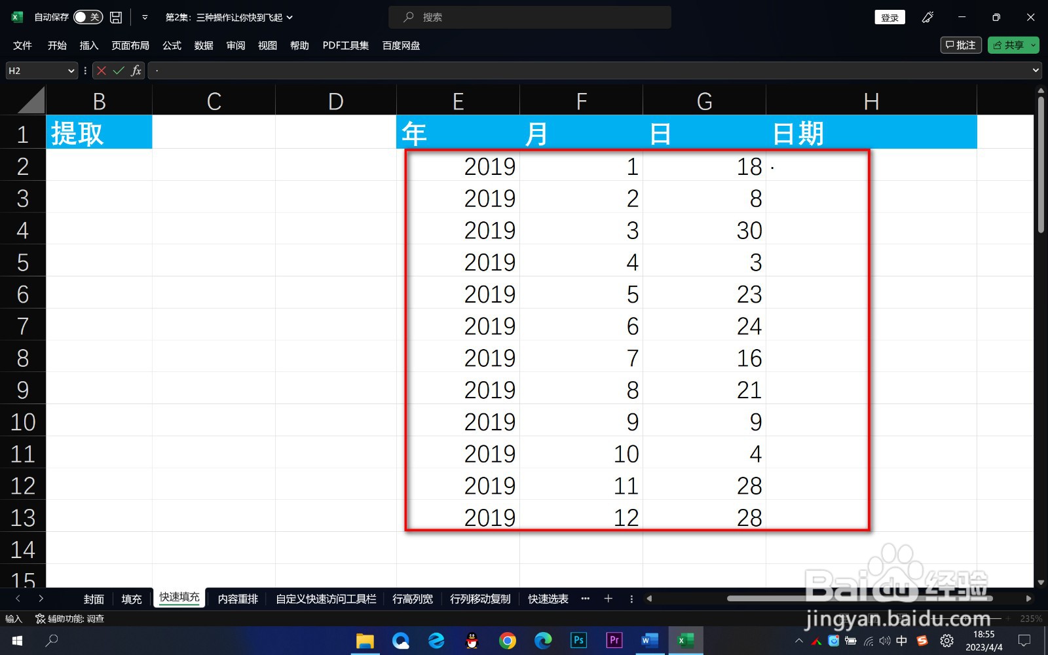
Task: Switch to the 快速选表 sheet tab
Action: point(548,599)
